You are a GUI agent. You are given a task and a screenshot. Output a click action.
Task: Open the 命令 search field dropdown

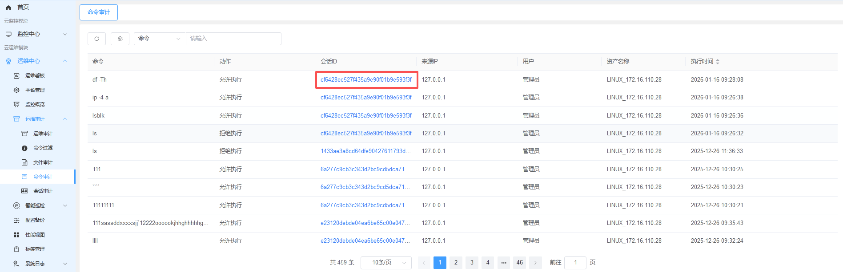[x=160, y=39]
